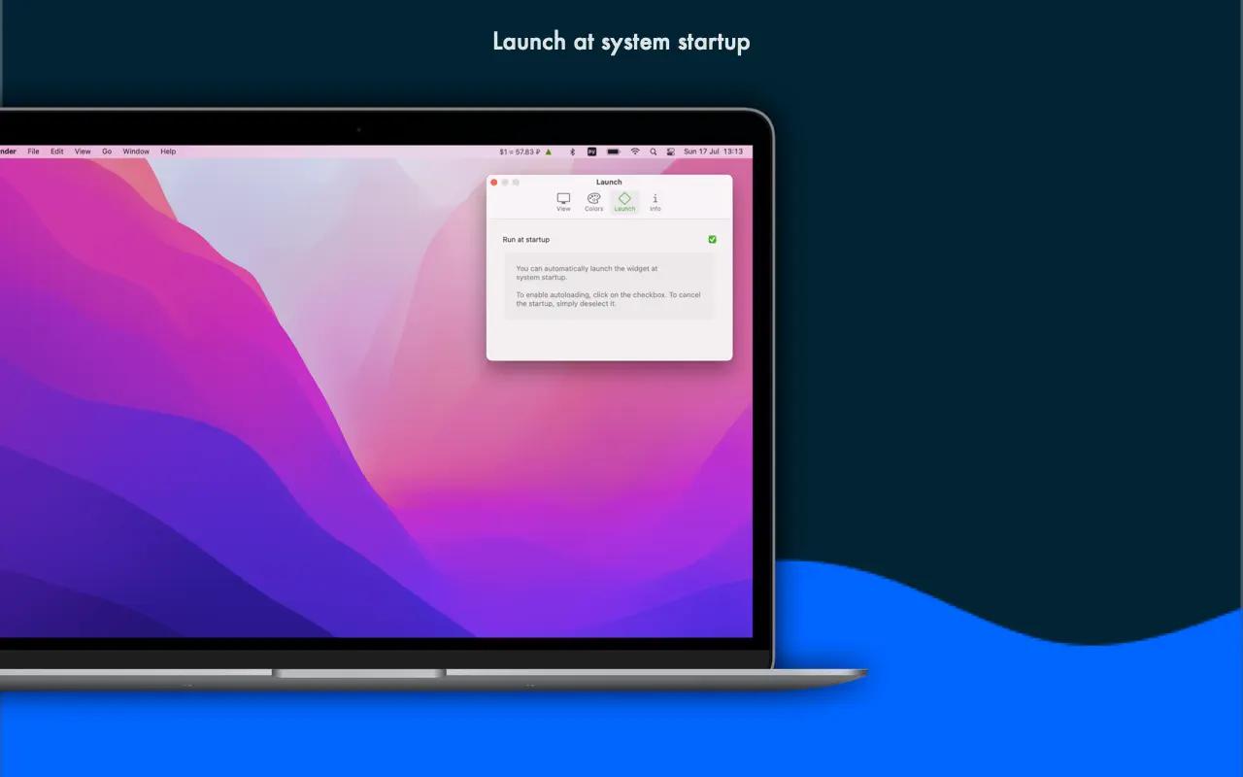
Task: Open the View tab in preferences
Action: [x=563, y=202]
